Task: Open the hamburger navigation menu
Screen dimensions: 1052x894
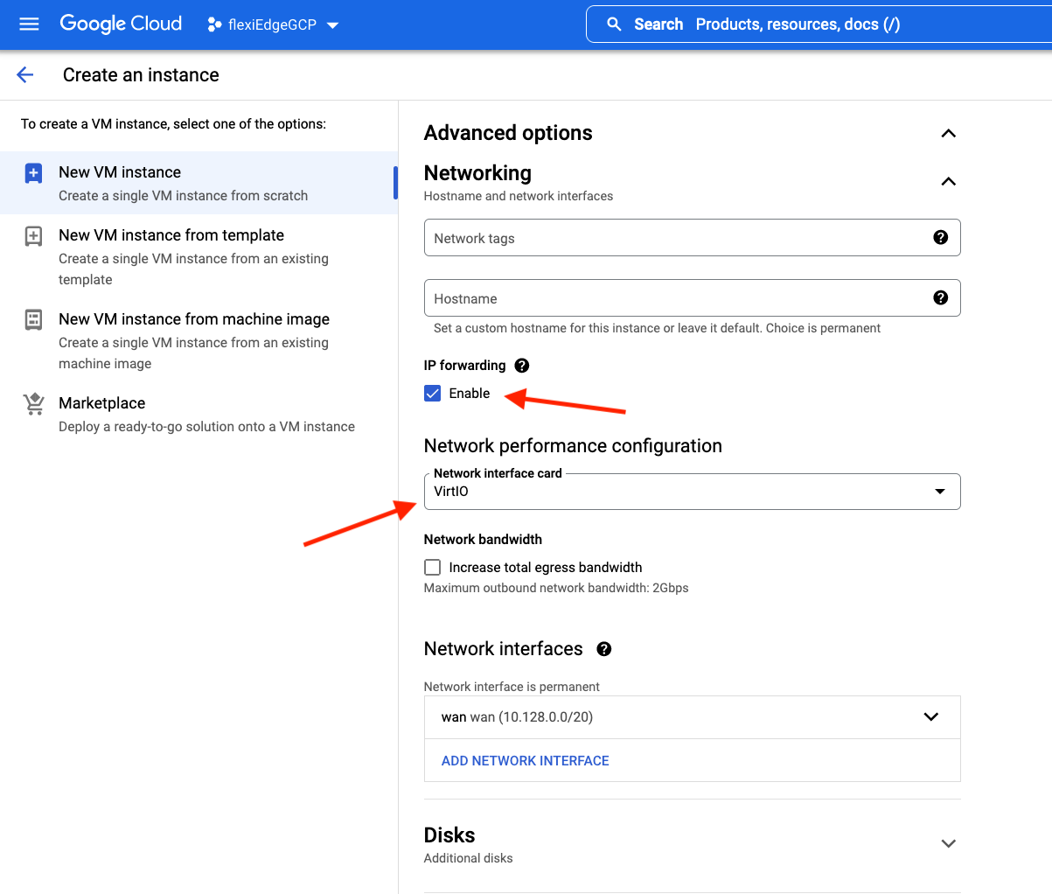Action: (29, 24)
